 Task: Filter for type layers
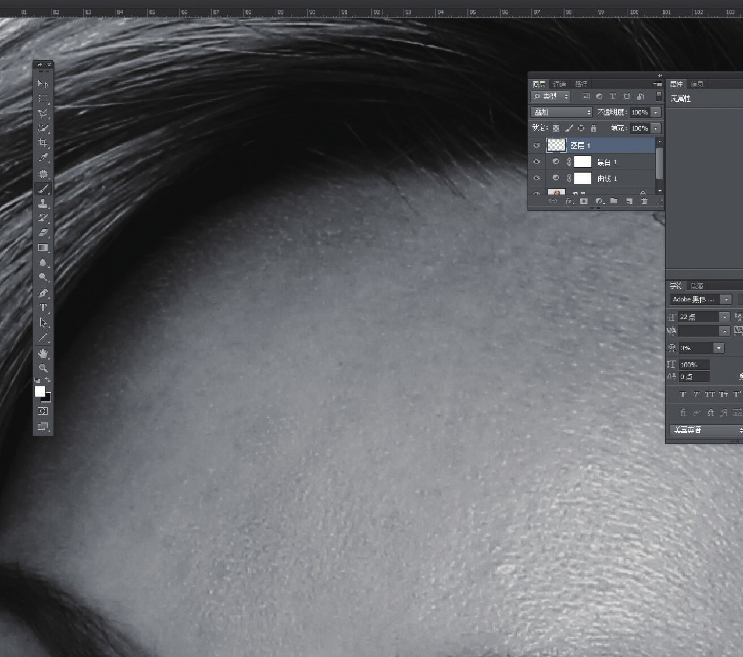click(613, 96)
